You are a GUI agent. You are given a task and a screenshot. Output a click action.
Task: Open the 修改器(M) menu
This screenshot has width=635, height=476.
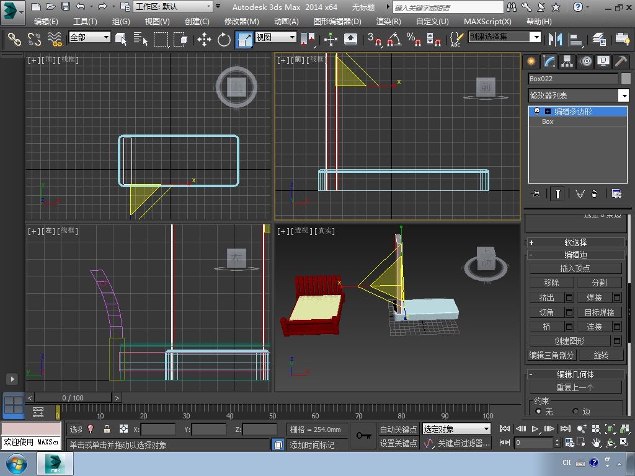[241, 21]
